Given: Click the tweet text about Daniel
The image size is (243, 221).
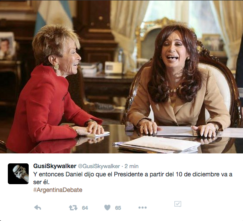Looking at the screenshot, I should click(x=133, y=178).
